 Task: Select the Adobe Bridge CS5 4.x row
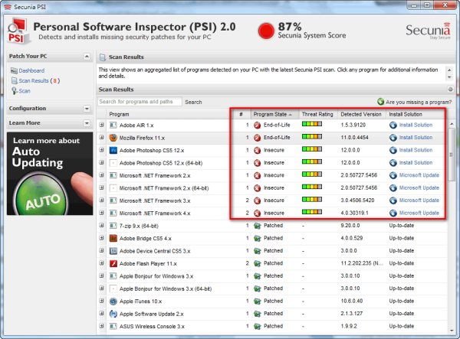pyautogui.click(x=271, y=238)
